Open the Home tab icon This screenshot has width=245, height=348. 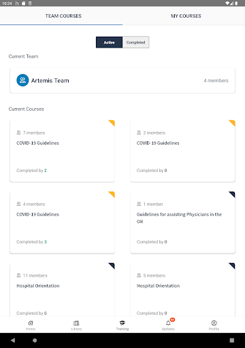[31, 323]
